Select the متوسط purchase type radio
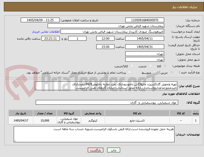This screenshot has width=204, height=157. [x=155, y=72]
